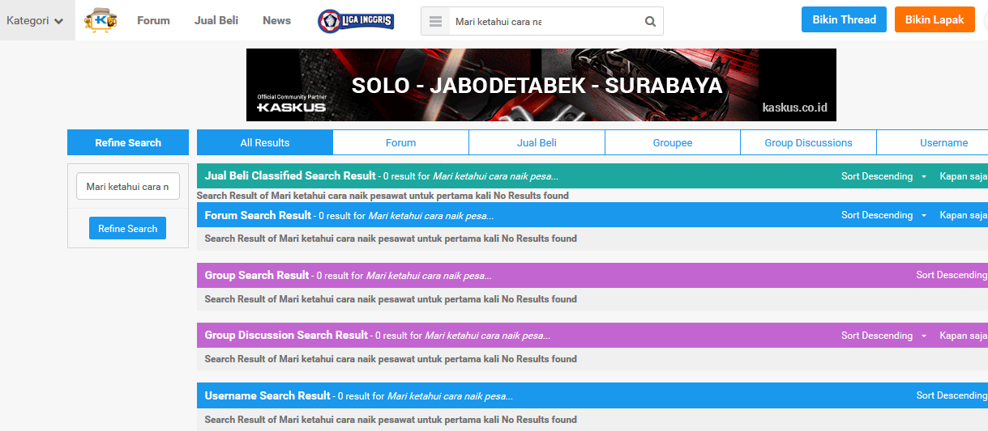
Task: Go to Forum in the top navigation
Action: point(153,20)
